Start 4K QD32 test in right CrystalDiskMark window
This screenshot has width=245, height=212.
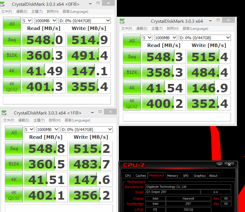coord(132,103)
